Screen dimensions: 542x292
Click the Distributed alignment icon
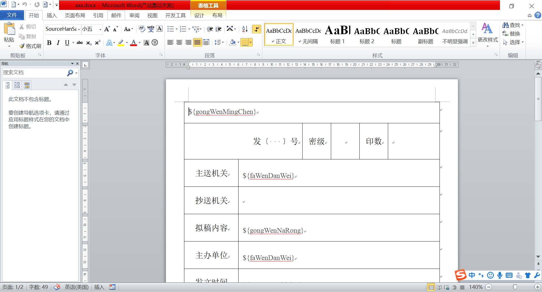click(x=206, y=43)
